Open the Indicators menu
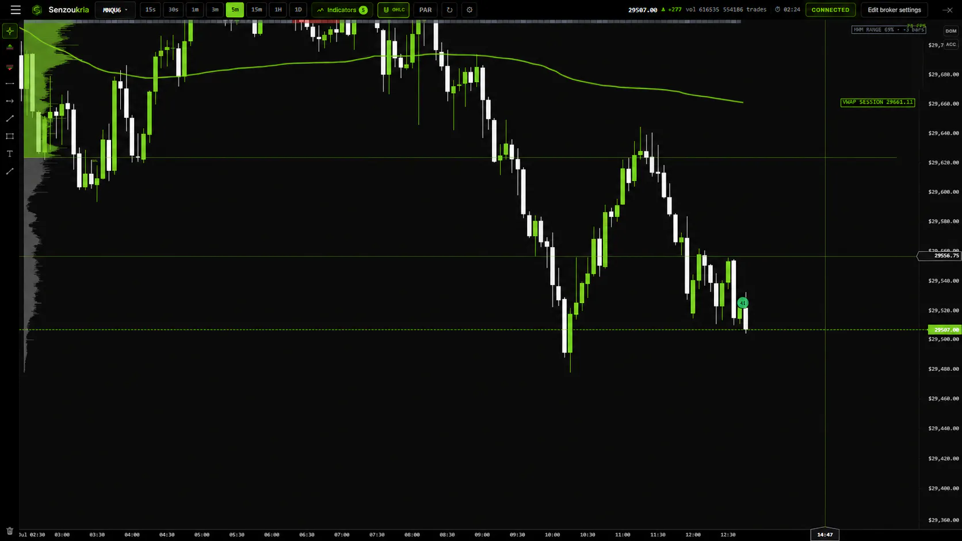Viewport: 962px width, 541px height. click(342, 10)
